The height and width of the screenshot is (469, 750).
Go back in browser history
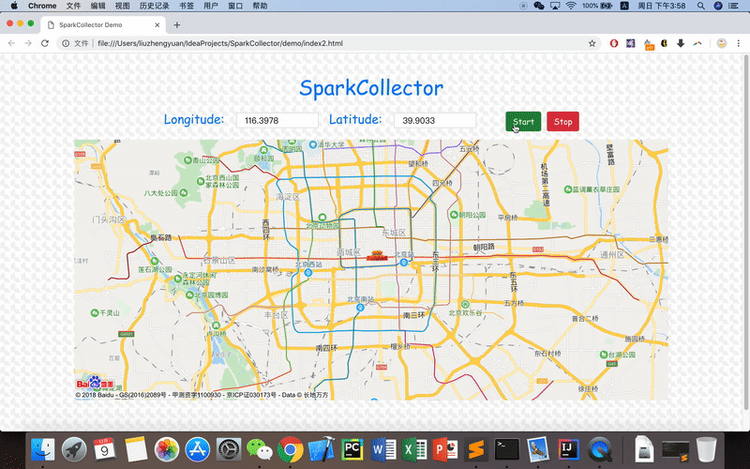[11, 43]
